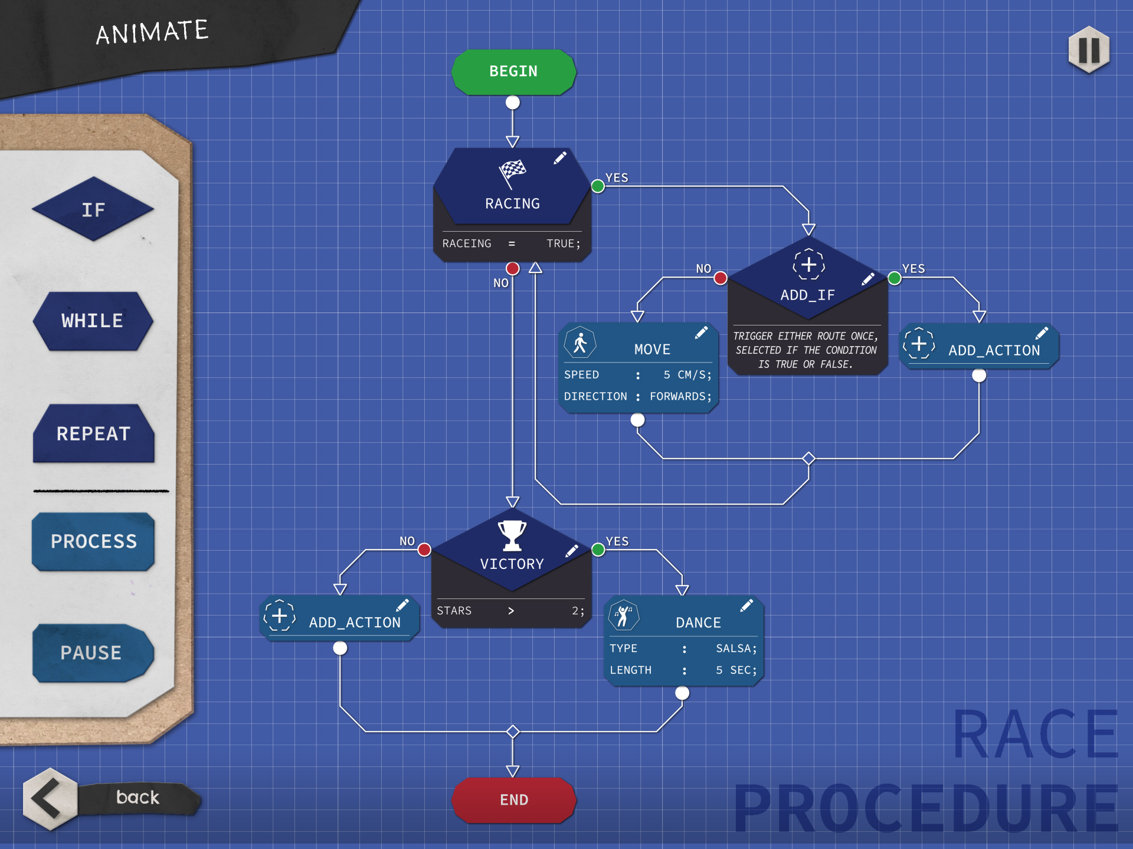Click the white output connector under MOVE

(637, 420)
